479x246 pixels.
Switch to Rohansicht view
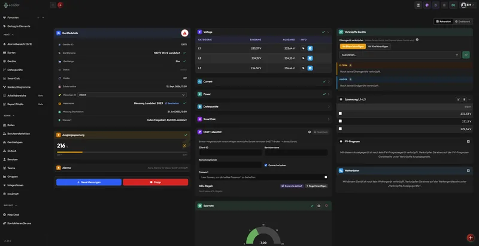[444, 21]
